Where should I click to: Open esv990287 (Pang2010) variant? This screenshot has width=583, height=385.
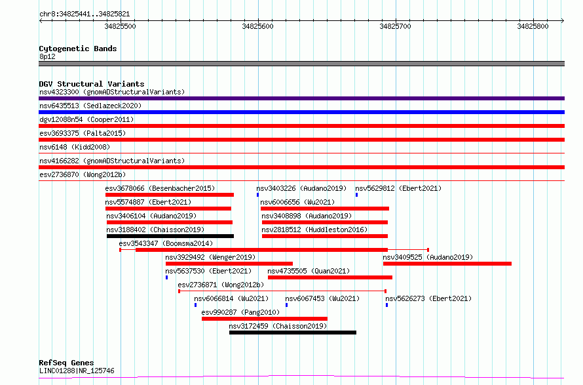point(240,312)
